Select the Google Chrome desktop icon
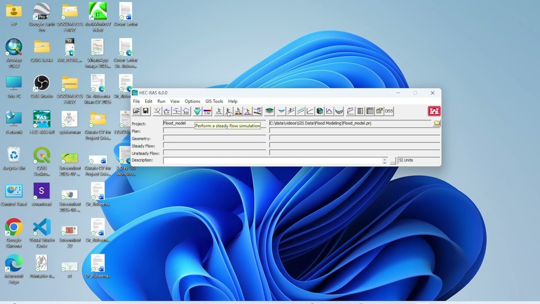Screen dimensions: 540x304 (14, 233)
